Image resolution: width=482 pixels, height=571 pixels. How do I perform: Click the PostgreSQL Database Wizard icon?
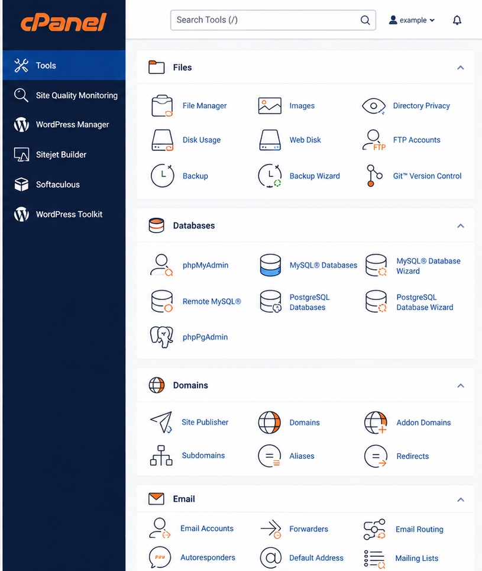[x=376, y=301]
